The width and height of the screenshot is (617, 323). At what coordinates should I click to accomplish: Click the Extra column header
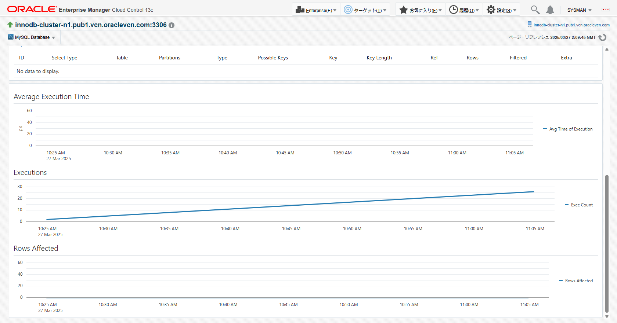[566, 58]
